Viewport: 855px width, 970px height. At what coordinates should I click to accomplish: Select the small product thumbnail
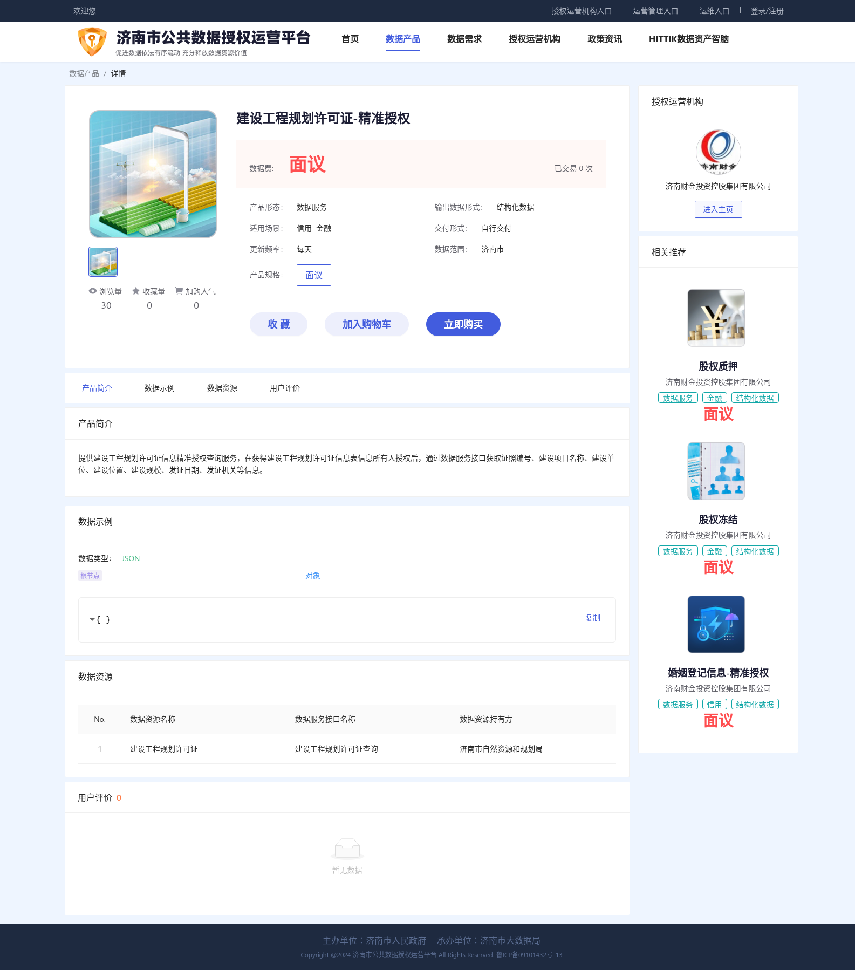(x=103, y=262)
